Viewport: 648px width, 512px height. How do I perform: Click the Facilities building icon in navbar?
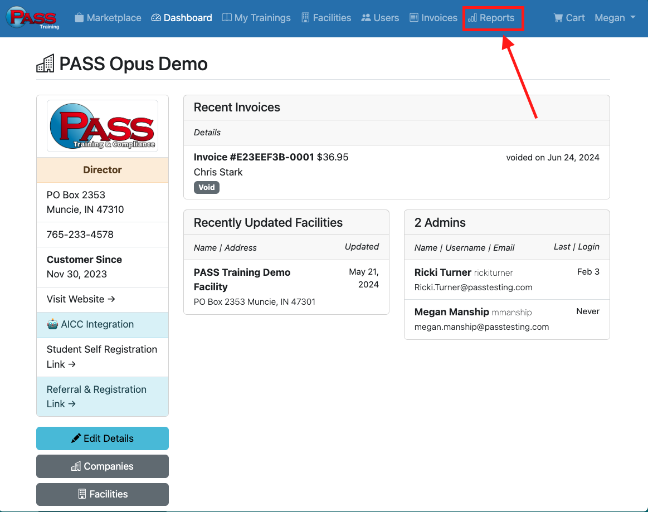pyautogui.click(x=305, y=18)
